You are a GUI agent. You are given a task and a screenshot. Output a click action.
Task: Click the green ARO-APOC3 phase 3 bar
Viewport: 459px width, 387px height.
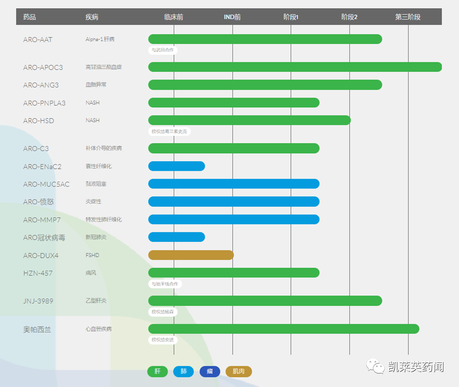pos(295,67)
